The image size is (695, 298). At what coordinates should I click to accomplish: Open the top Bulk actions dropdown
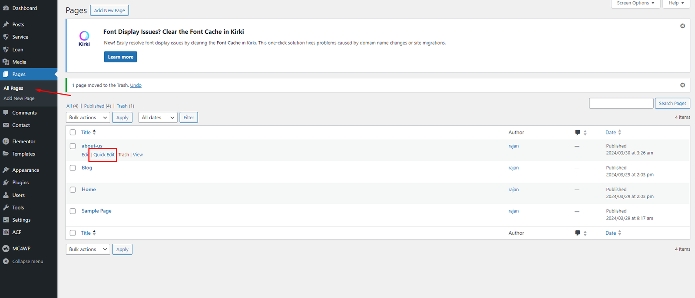click(x=88, y=118)
